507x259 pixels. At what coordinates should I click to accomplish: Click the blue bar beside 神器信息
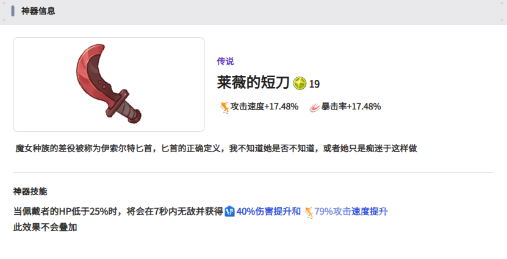[x=13, y=11]
